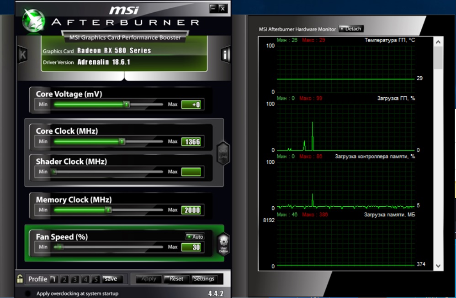456x298 pixels.
Task: Select profile slot 1
Action: (x=53, y=279)
